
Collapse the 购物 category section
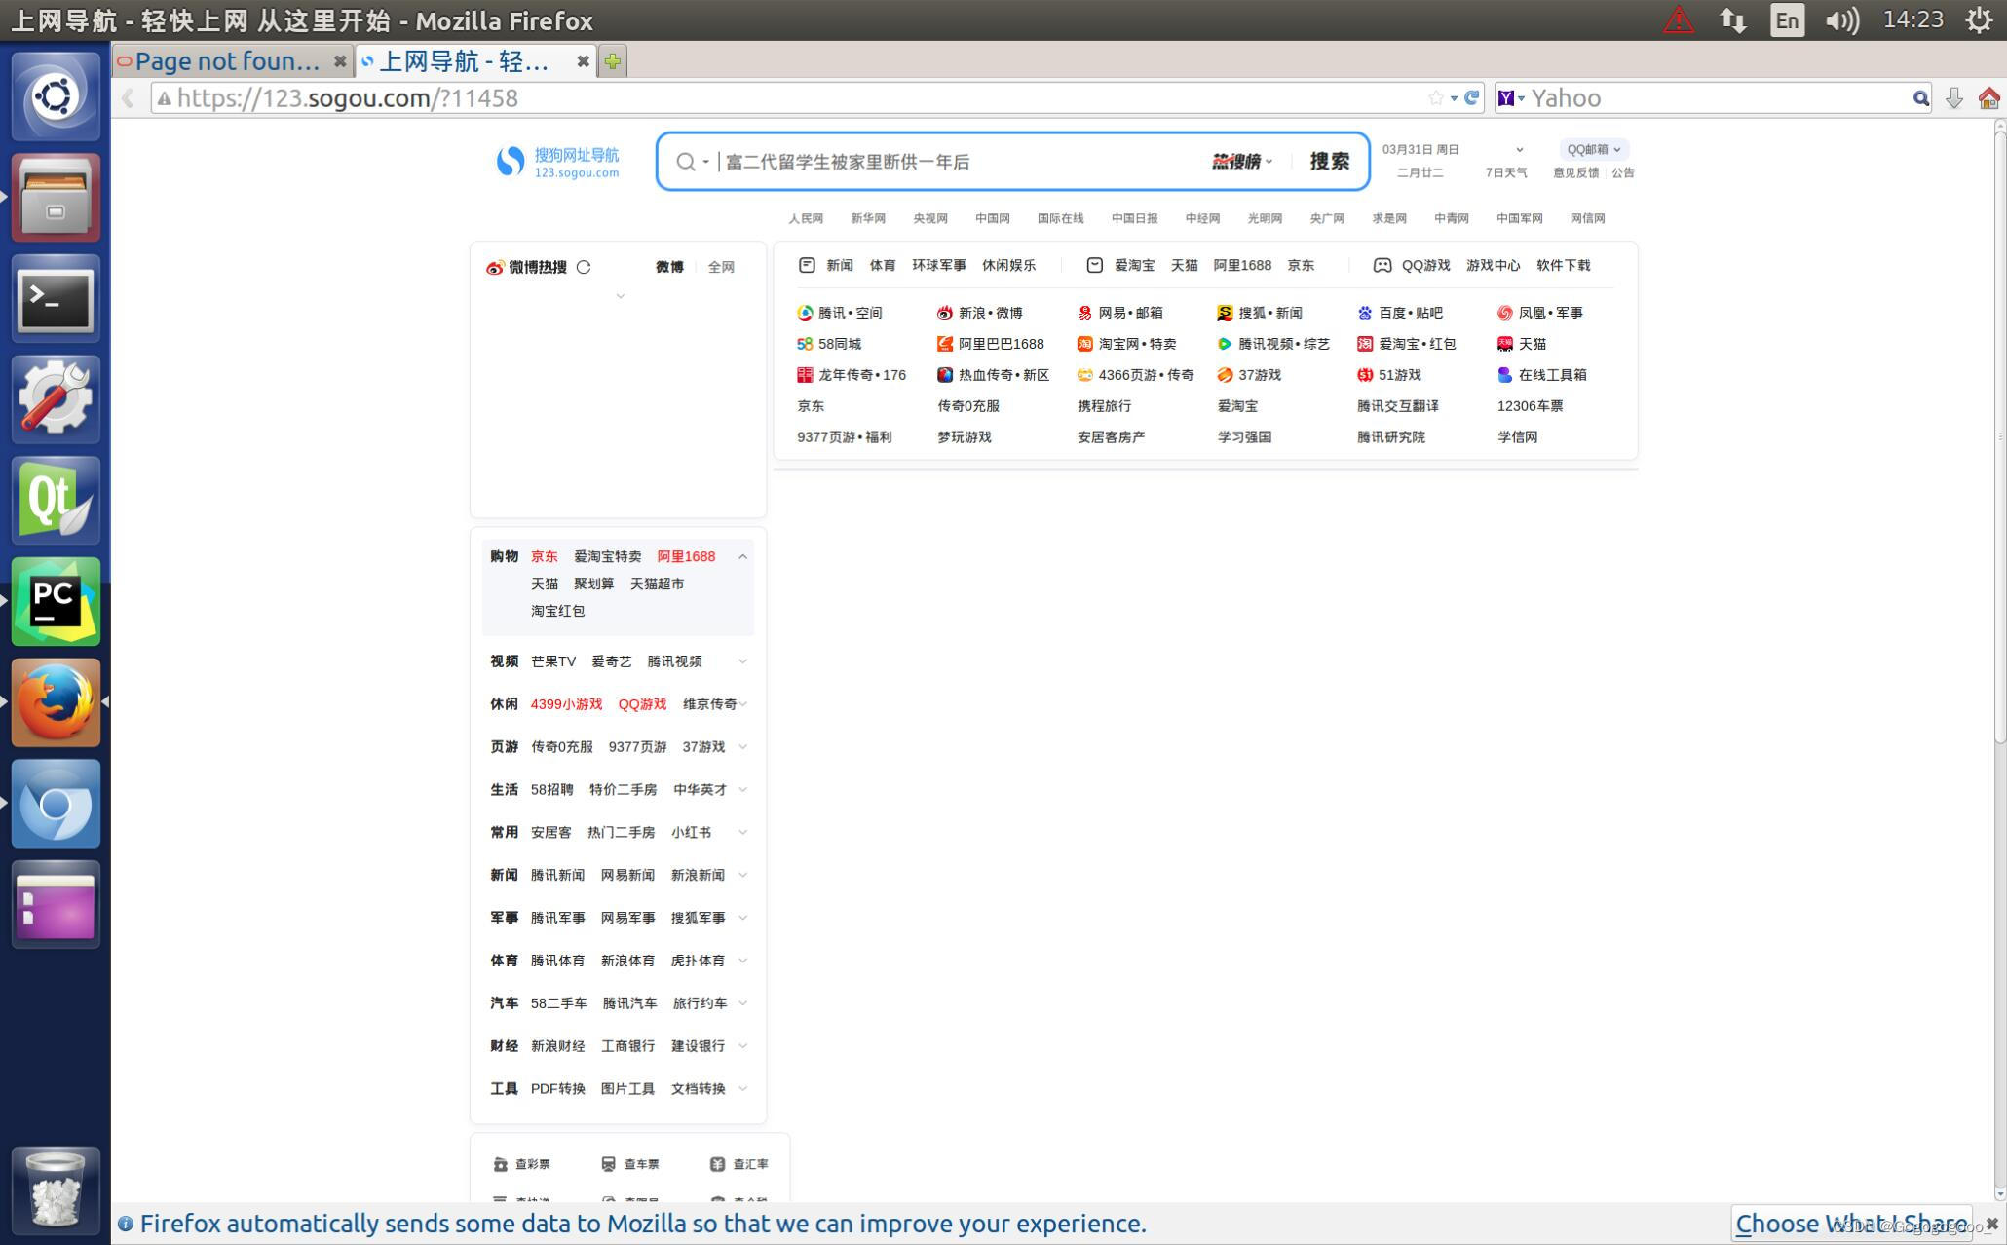[742, 556]
